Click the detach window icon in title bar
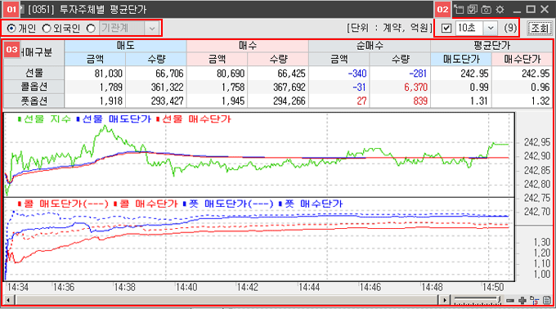This screenshot has height=309, width=556. tap(459, 9)
